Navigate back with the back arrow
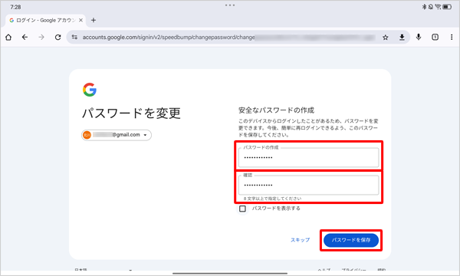 click(x=25, y=38)
